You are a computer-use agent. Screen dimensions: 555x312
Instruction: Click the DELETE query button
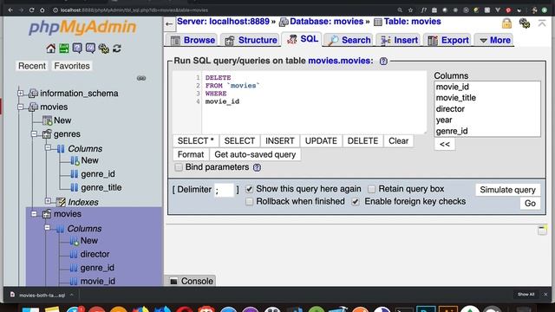[x=362, y=140]
